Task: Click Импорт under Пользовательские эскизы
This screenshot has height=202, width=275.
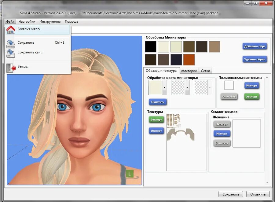Action: click(251, 86)
